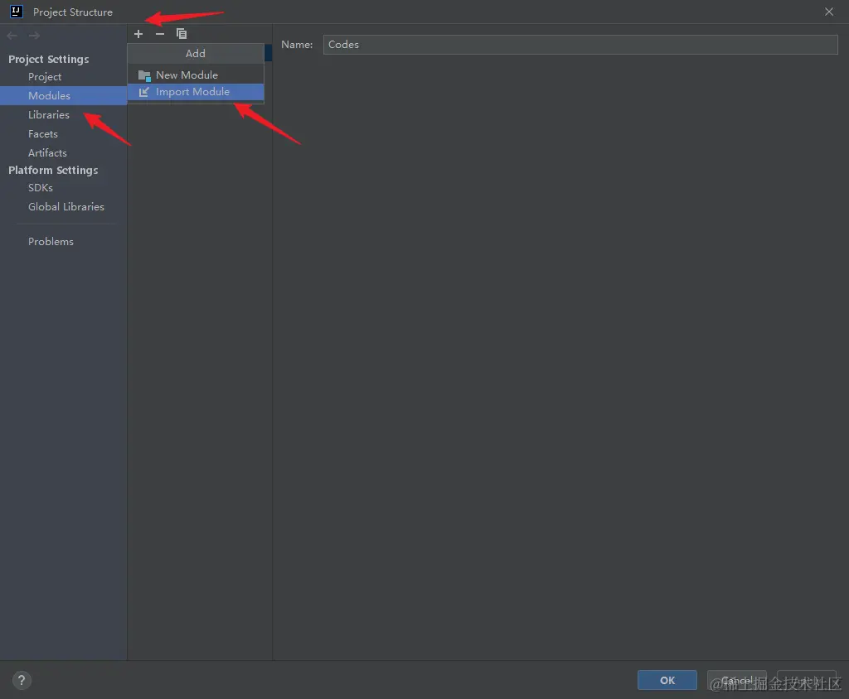Click the Cancel button
The image size is (849, 699).
[736, 680]
